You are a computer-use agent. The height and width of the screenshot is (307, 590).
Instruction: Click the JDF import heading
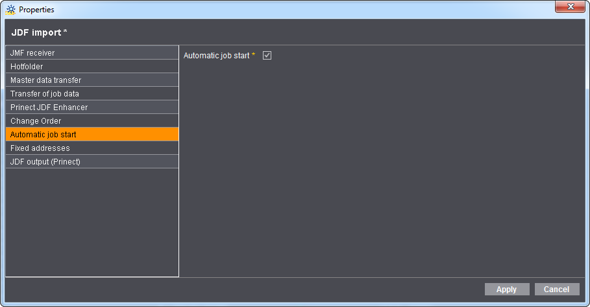(x=39, y=32)
